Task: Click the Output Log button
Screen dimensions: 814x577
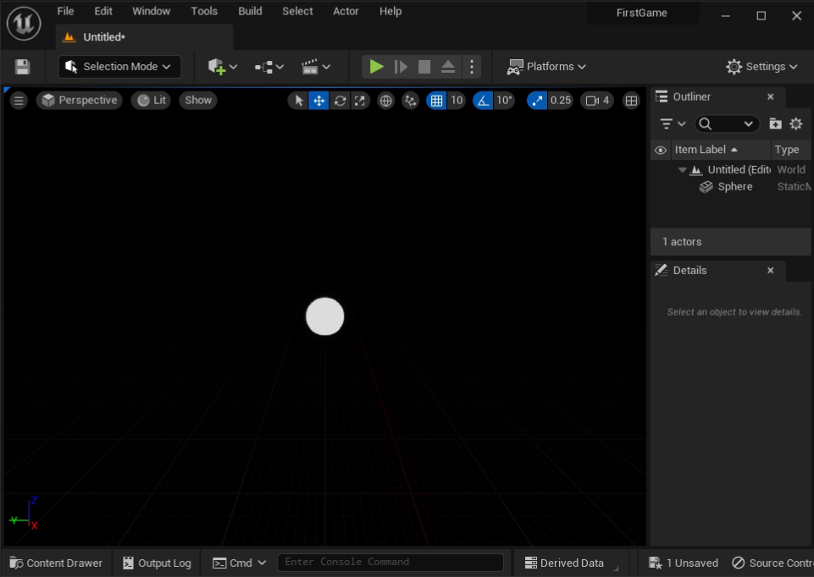Action: click(x=157, y=563)
